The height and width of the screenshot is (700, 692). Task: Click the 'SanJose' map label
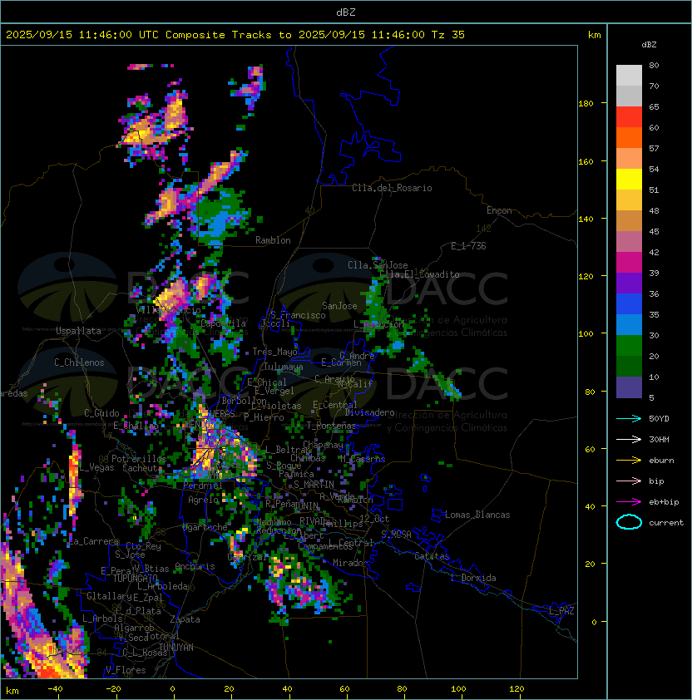pyautogui.click(x=339, y=306)
